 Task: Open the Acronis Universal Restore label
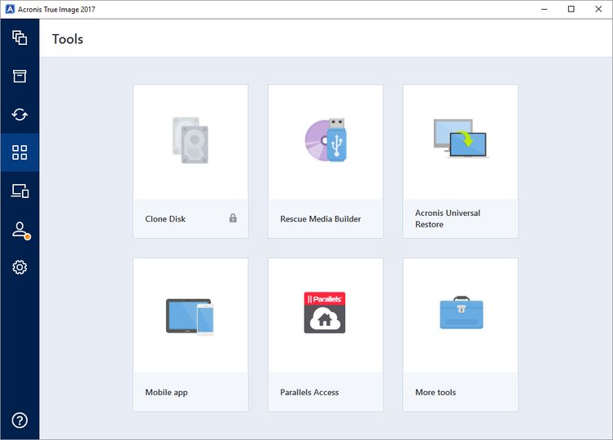pyautogui.click(x=448, y=218)
